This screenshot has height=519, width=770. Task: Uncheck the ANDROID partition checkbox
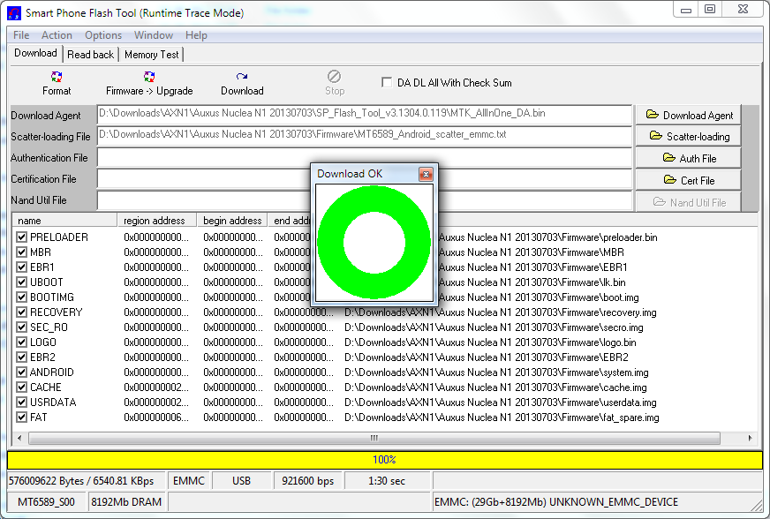[21, 372]
